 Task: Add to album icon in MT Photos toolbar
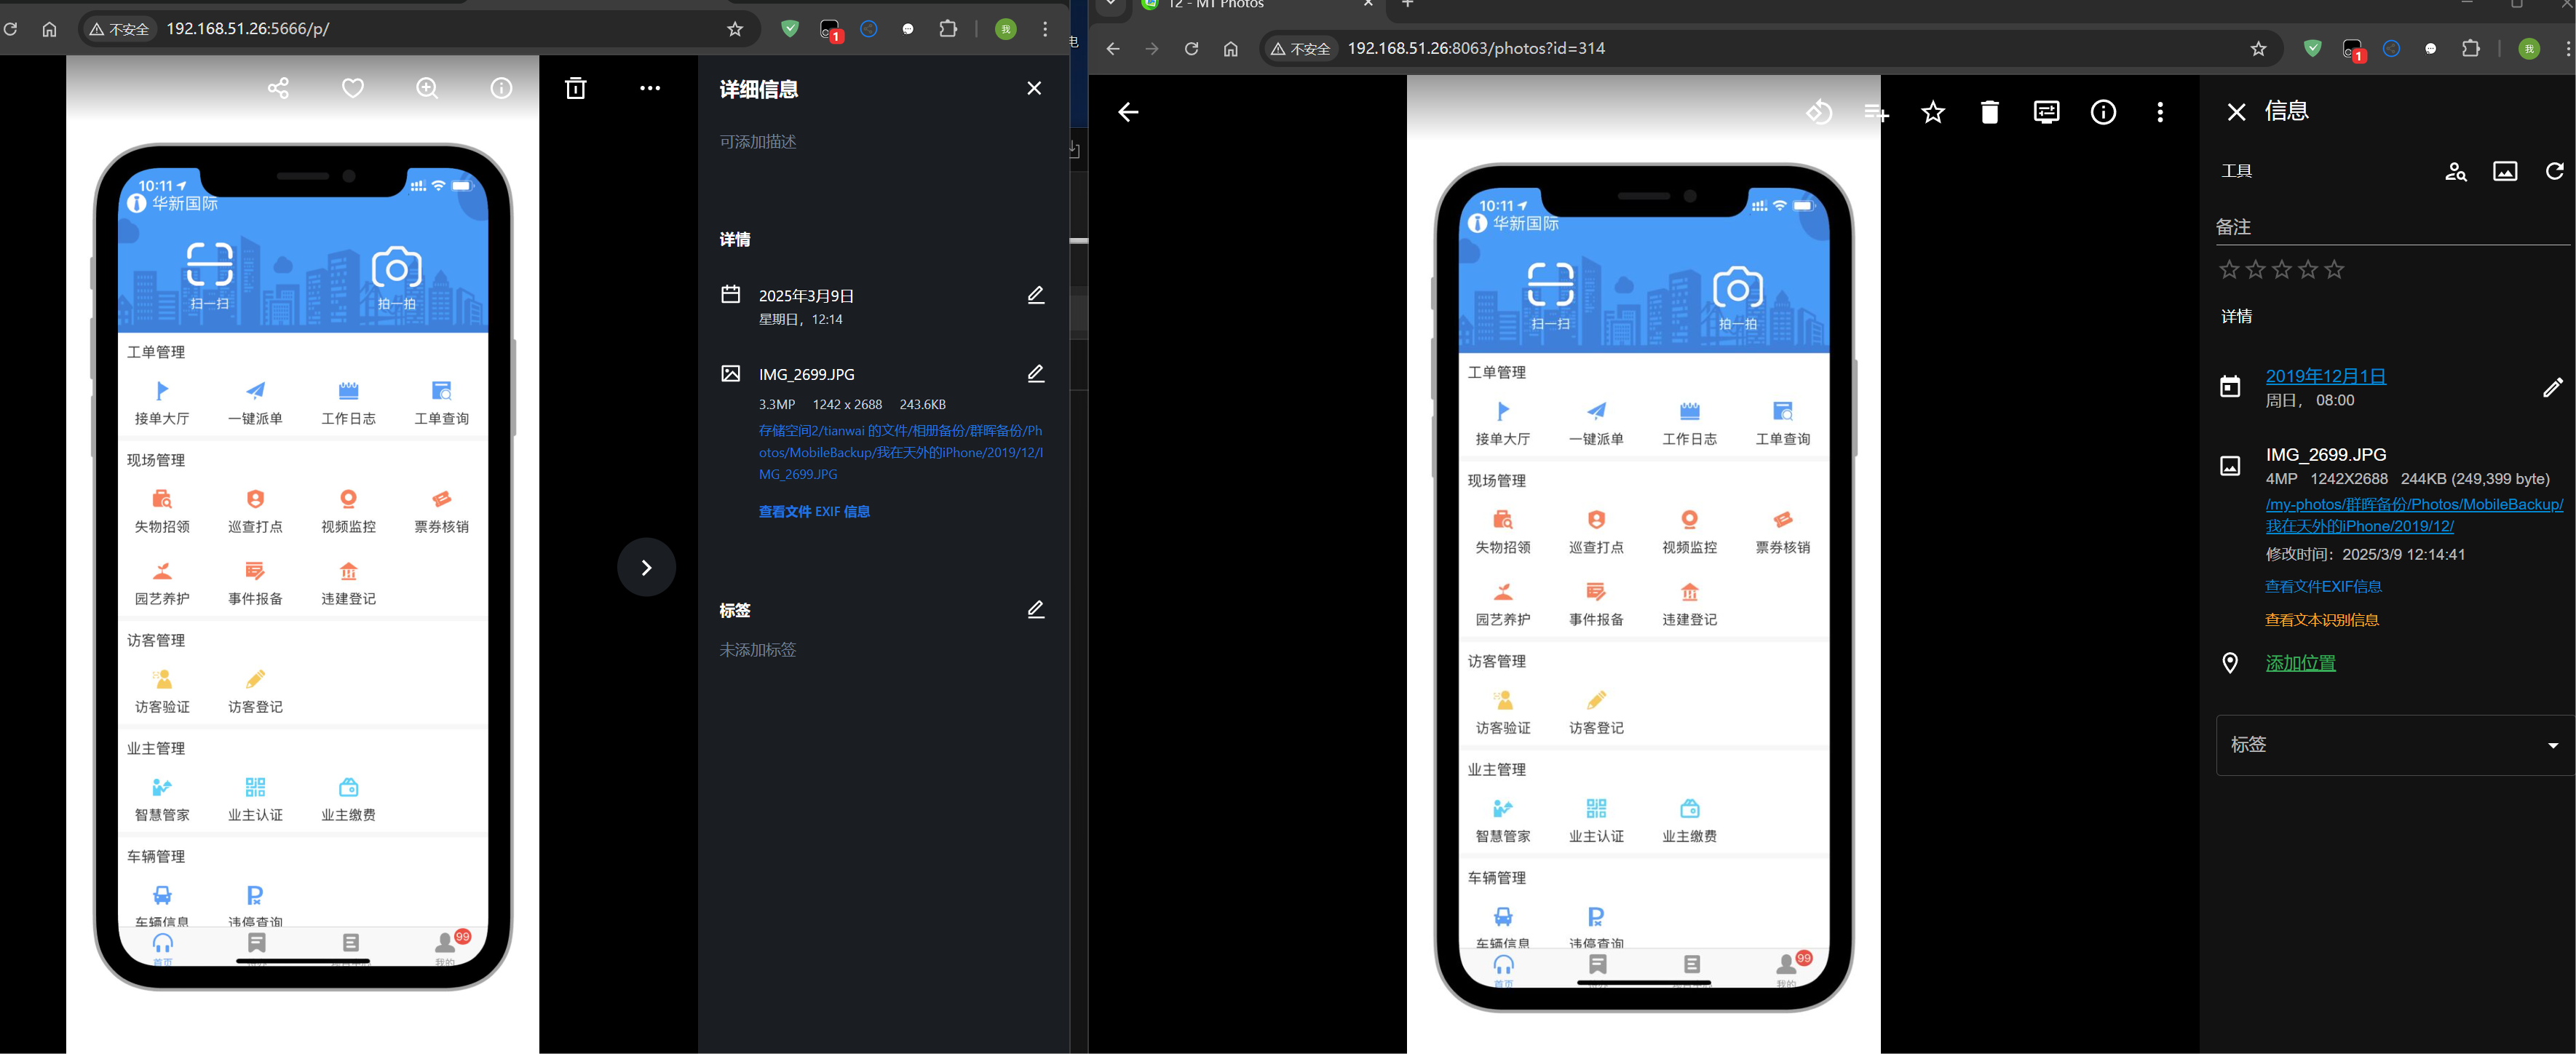click(x=1876, y=112)
